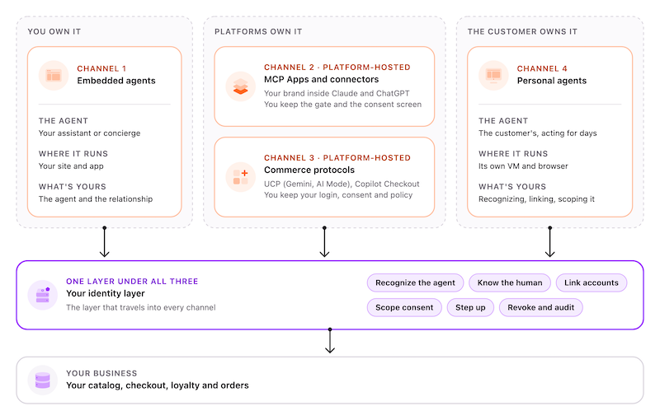Image resolution: width=660 pixels, height=420 pixels.
Task: Click the CHANNEL 4 label
Action: [542, 68]
